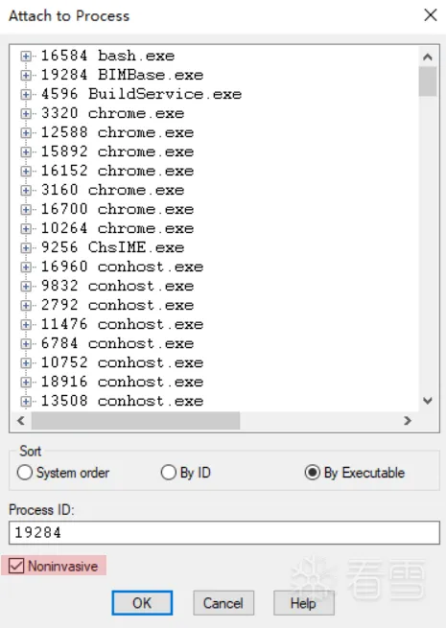The height and width of the screenshot is (628, 446).
Task: Uncheck the Noninvasive checkbox
Action: (x=16, y=566)
